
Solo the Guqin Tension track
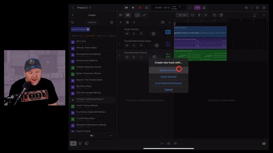point(134,34)
